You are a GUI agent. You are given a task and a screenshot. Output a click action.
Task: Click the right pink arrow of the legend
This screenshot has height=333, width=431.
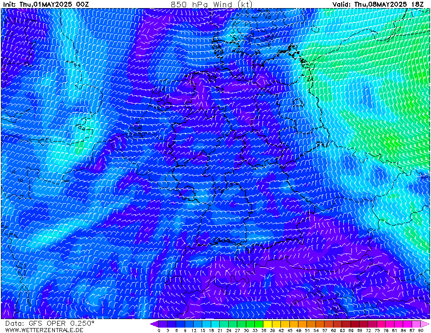[425, 324]
